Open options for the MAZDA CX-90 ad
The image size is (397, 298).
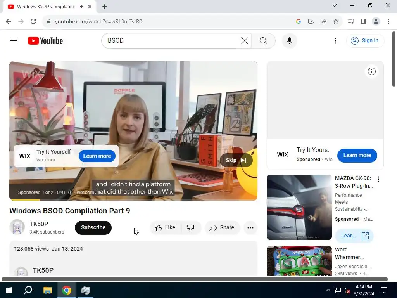pos(378,179)
